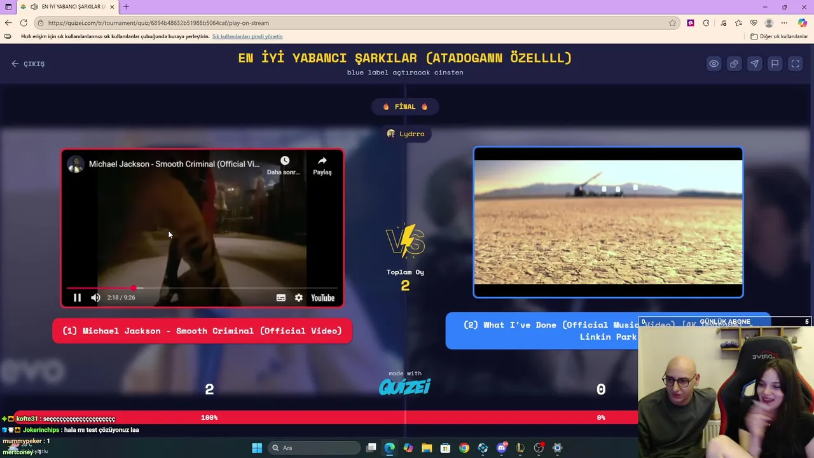Click the Linkin Park video thumbnail
Screen dimensions: 814x458
point(608,222)
